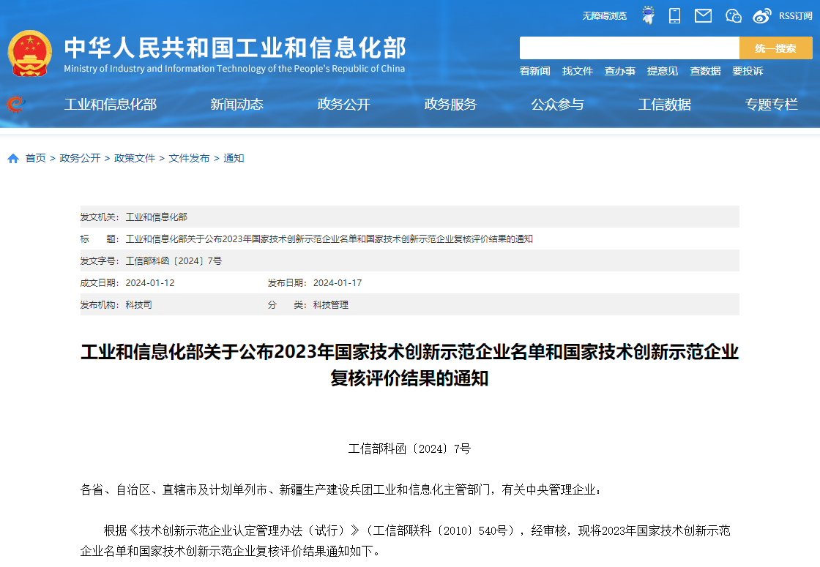The height and width of the screenshot is (567, 820).
Task: Click the bold article headline
Action: 409,365
